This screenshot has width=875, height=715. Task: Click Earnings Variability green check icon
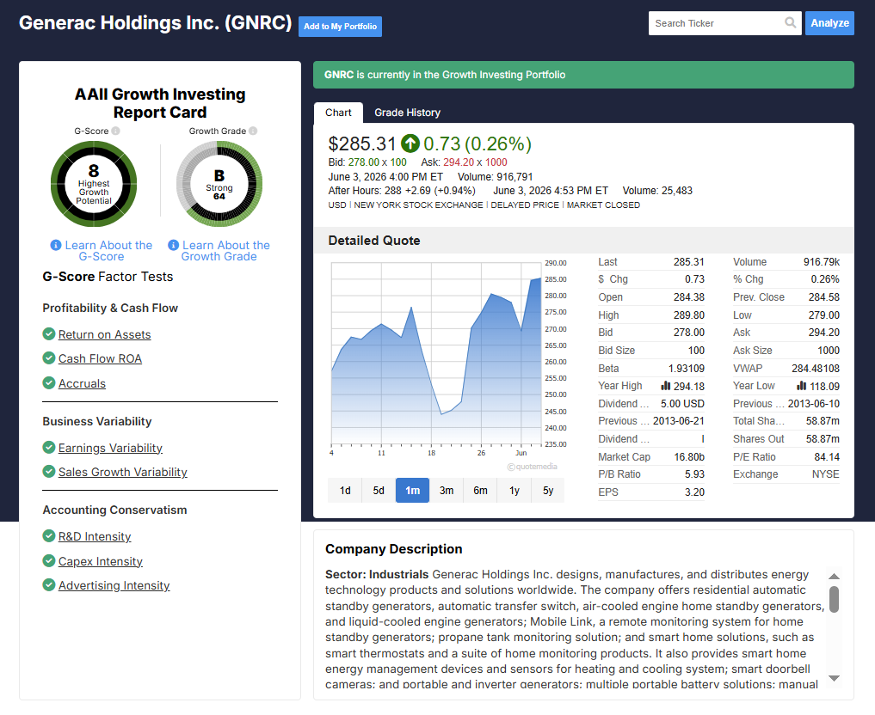click(49, 447)
